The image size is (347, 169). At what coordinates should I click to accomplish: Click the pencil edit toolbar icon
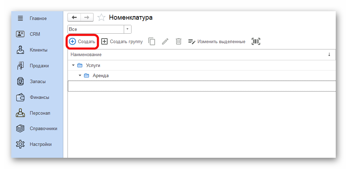(x=165, y=41)
